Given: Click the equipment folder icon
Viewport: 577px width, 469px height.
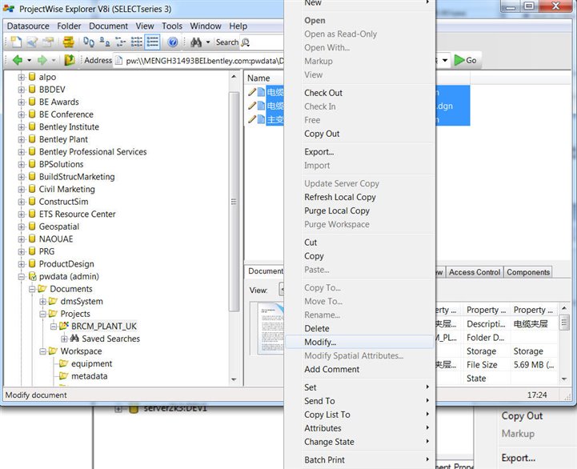Looking at the screenshot, I should click(64, 363).
